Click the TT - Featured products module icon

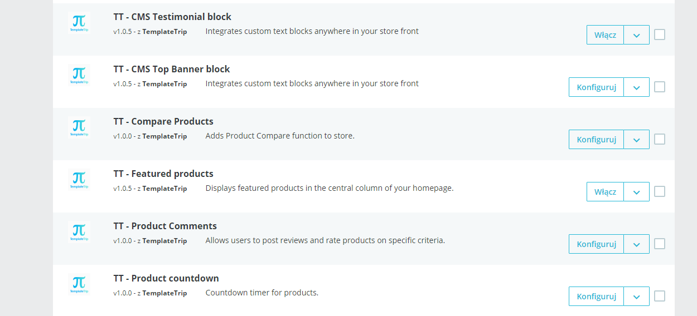pyautogui.click(x=79, y=180)
